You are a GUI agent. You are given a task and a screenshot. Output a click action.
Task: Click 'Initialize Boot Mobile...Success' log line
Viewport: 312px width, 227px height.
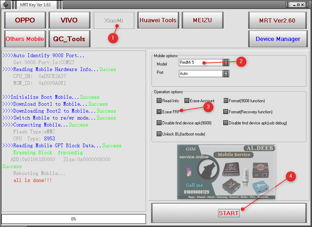51,97
